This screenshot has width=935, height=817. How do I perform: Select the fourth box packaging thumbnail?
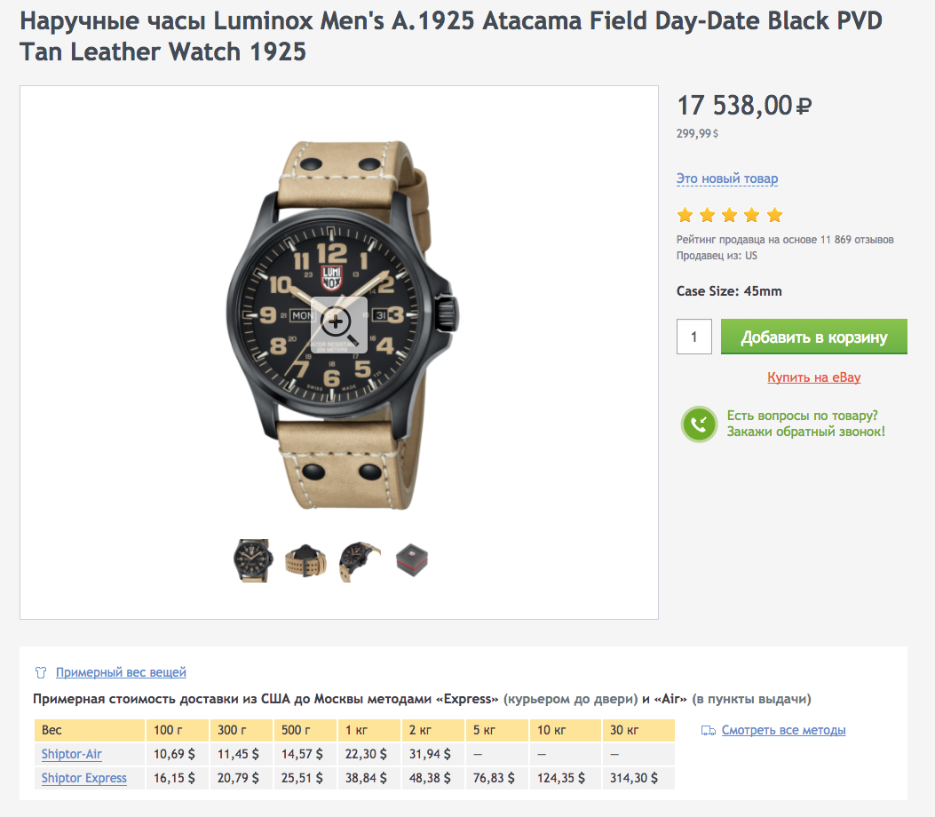pyautogui.click(x=411, y=560)
